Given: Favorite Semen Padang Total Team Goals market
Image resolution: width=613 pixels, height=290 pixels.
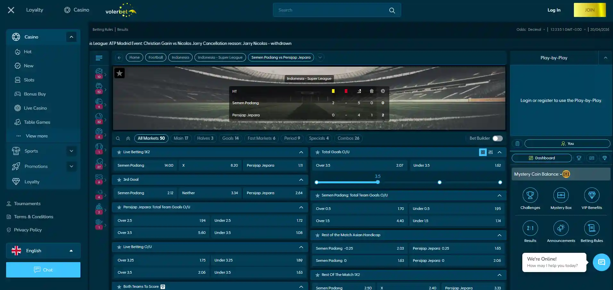Looking at the screenshot, I should [x=318, y=195].
